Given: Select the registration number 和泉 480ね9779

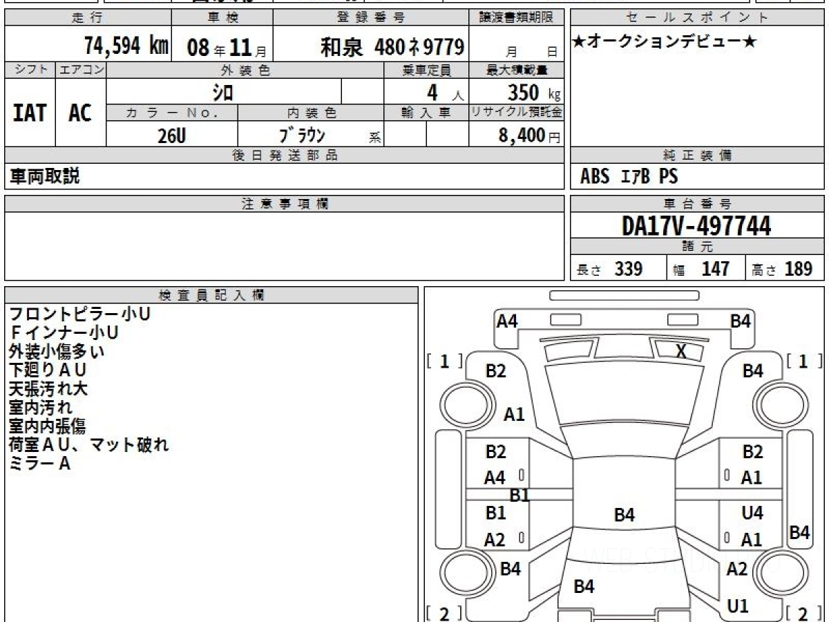Looking at the screenshot, I should (x=392, y=47).
